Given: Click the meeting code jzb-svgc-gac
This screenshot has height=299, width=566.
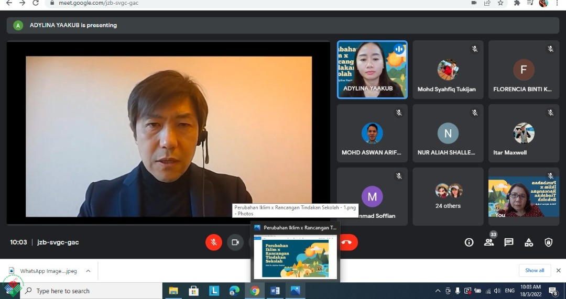Looking at the screenshot, I should pos(58,242).
